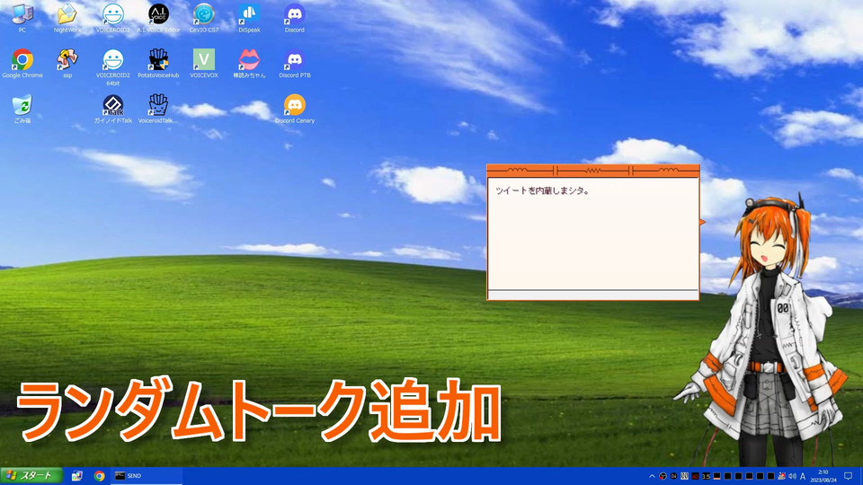Select the Discord Canary orange icon
863x485 pixels.
coord(295,109)
